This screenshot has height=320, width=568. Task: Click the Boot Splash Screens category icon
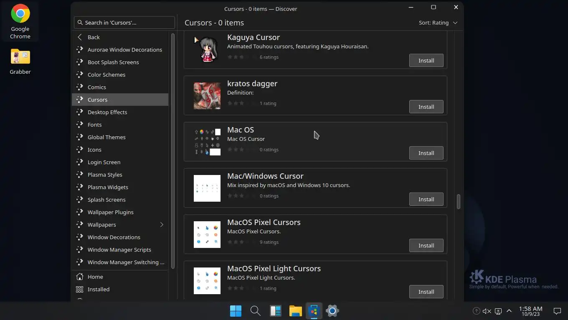(x=80, y=62)
